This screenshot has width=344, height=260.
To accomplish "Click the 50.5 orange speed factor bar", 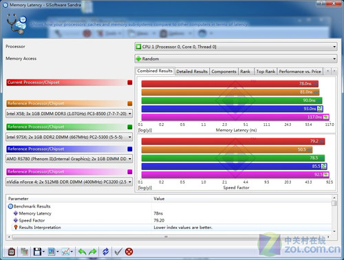I will (227, 150).
